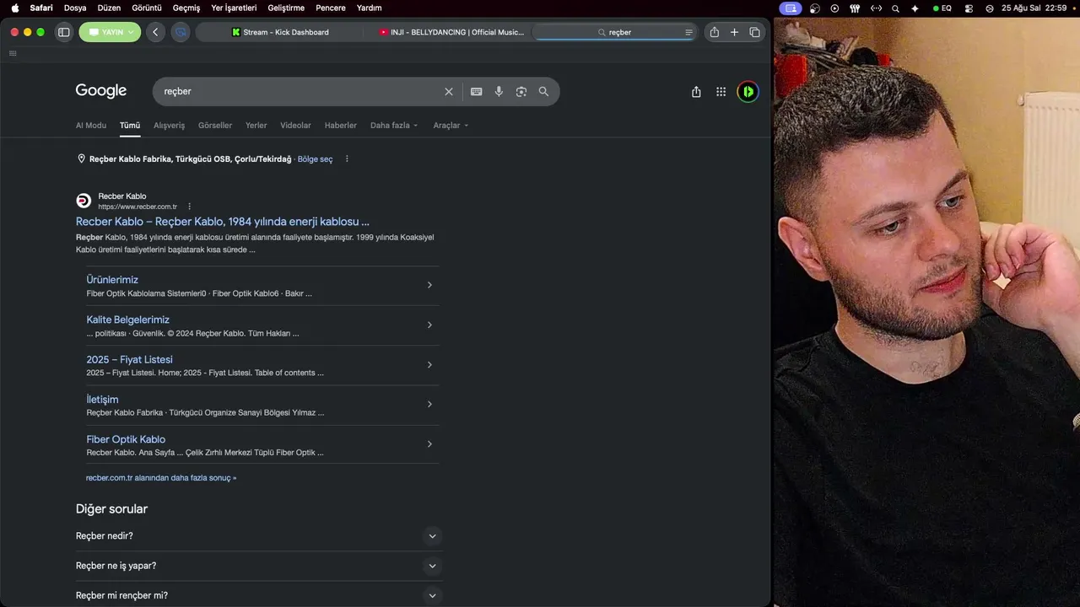The width and height of the screenshot is (1080, 607).
Task: Select the AI Modu search tab
Action: point(91,126)
